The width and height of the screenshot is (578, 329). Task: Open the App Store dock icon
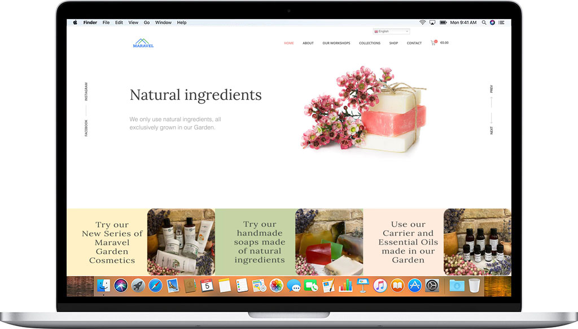pos(415,286)
